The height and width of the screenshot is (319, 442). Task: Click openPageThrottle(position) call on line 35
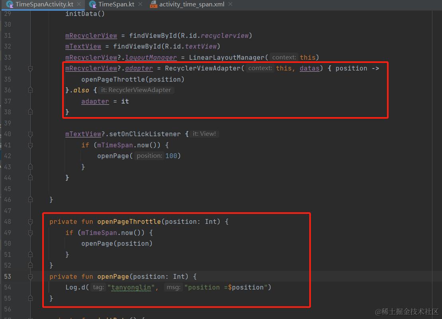point(133,79)
